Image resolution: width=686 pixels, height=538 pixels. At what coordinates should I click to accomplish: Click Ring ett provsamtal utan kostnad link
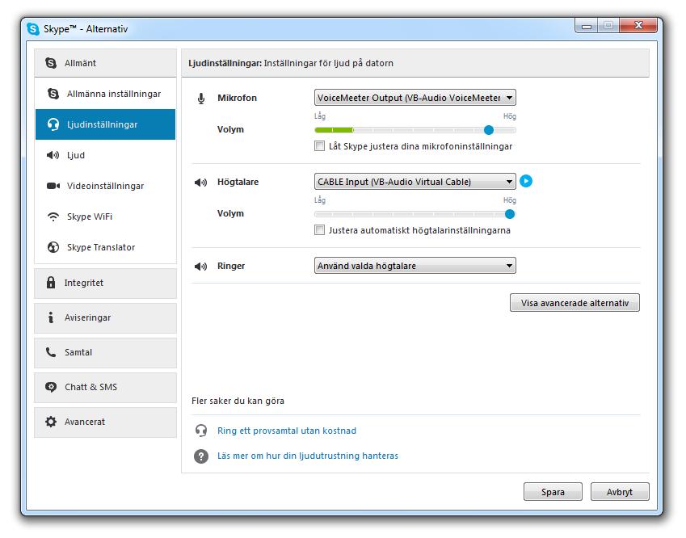(x=287, y=431)
